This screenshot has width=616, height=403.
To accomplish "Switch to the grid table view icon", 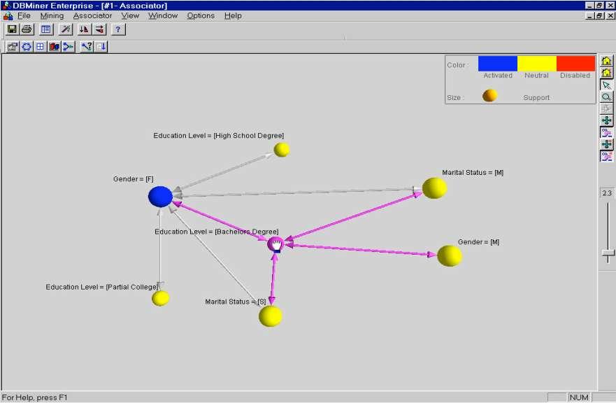I will 40,47.
